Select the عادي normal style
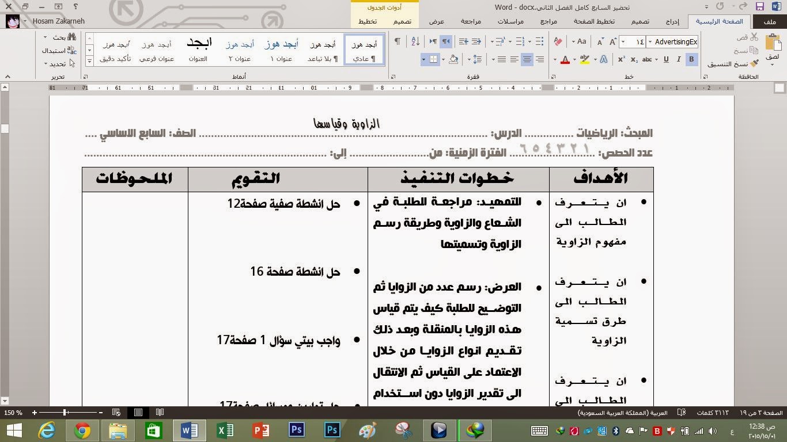Viewport: 787px width, 442px height. 364,50
